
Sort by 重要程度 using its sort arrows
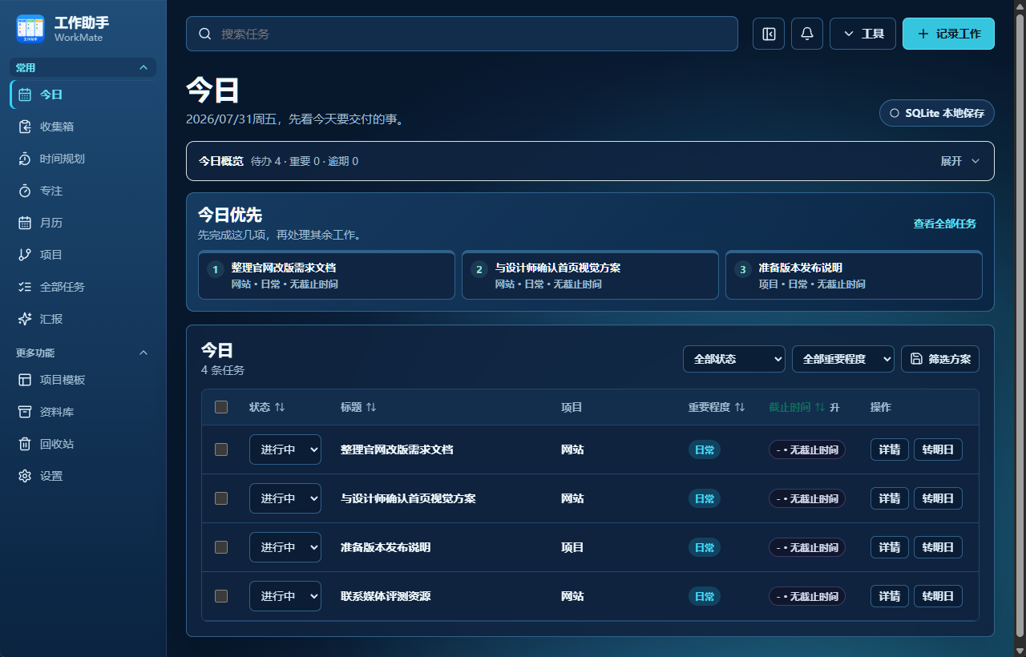coord(740,407)
